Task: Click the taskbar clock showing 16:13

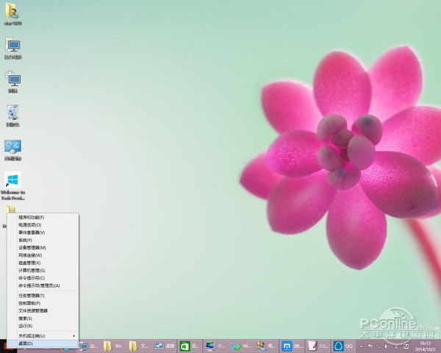Action: (425, 346)
